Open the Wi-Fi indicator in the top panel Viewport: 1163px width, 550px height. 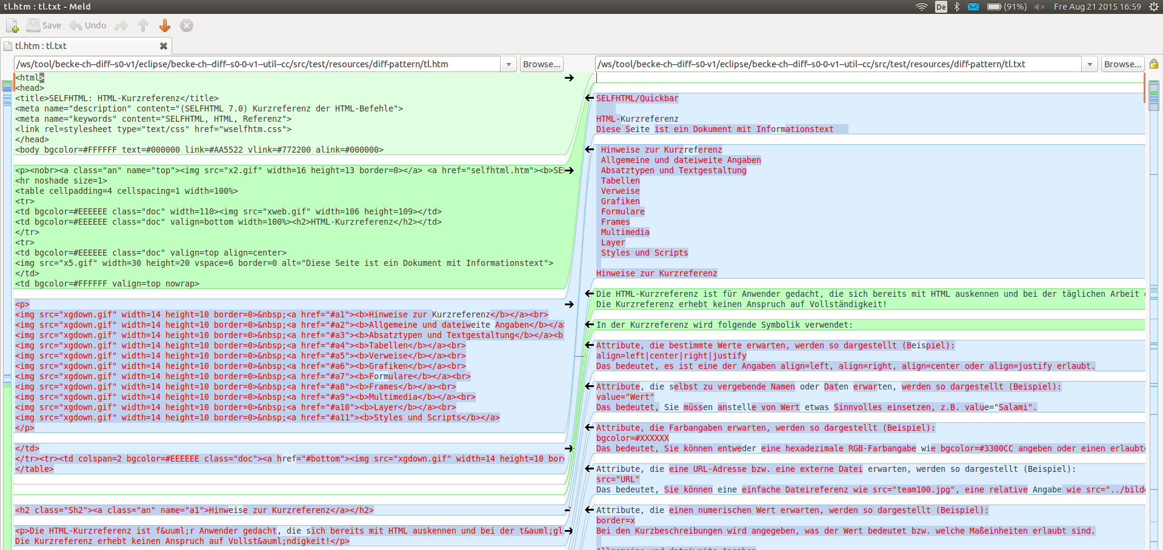pos(921,7)
